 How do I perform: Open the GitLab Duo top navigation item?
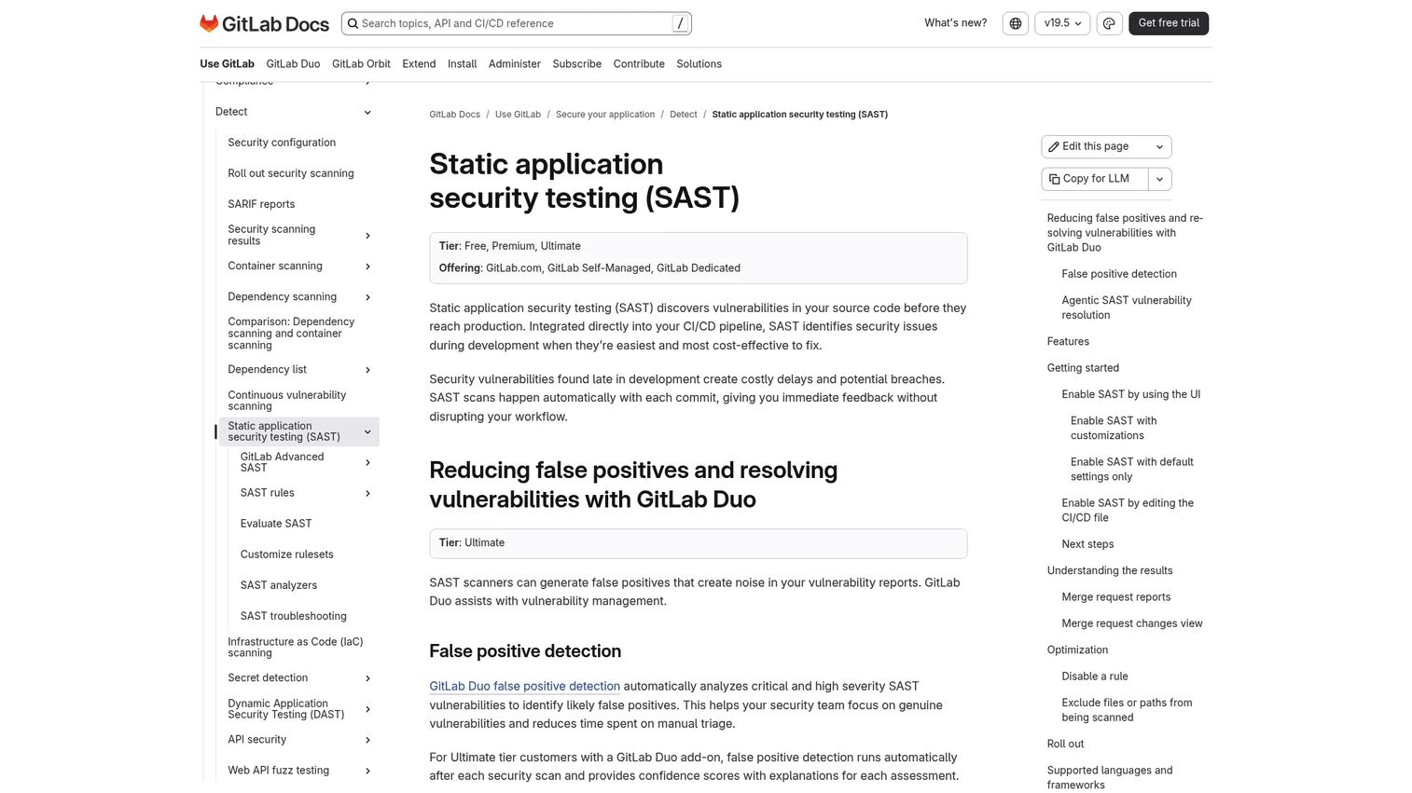click(x=293, y=64)
